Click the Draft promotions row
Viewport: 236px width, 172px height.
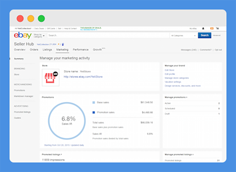(x=192, y=114)
